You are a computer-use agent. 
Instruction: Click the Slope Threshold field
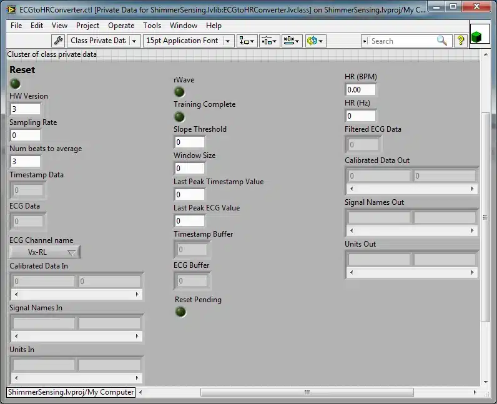(190, 142)
